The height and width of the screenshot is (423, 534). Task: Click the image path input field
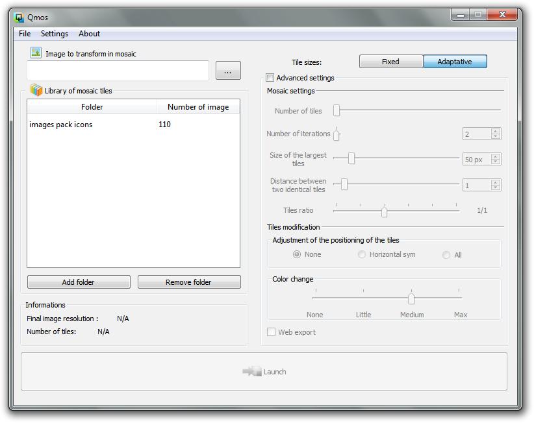click(x=118, y=70)
